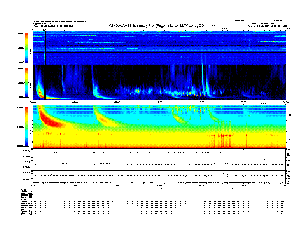
Task: Click the black calibration gap in RAD1 panel
Action: point(45,82)
